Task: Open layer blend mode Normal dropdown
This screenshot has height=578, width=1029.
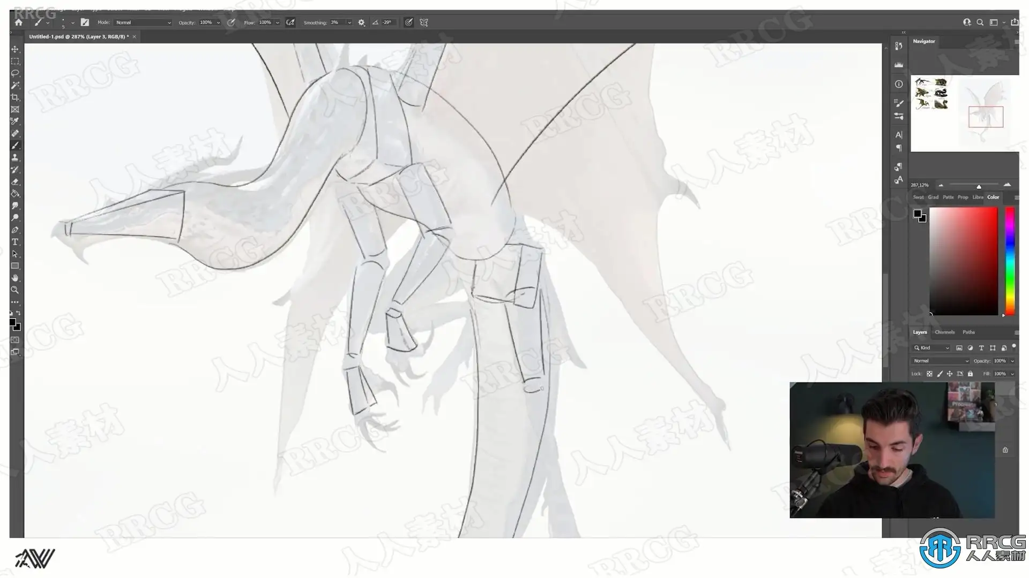Action: (941, 361)
